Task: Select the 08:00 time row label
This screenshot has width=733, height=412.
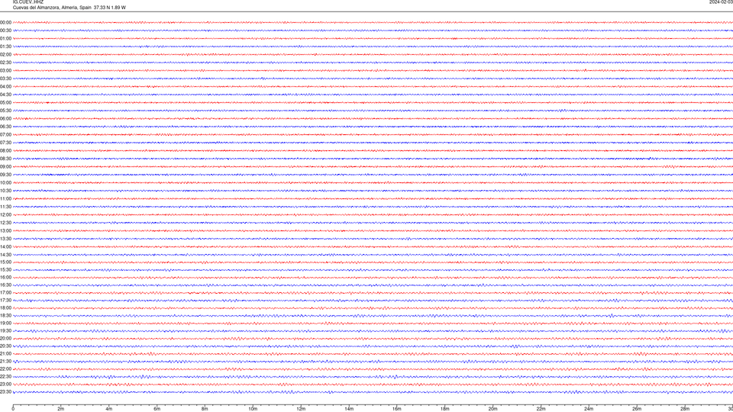Action: [5, 151]
